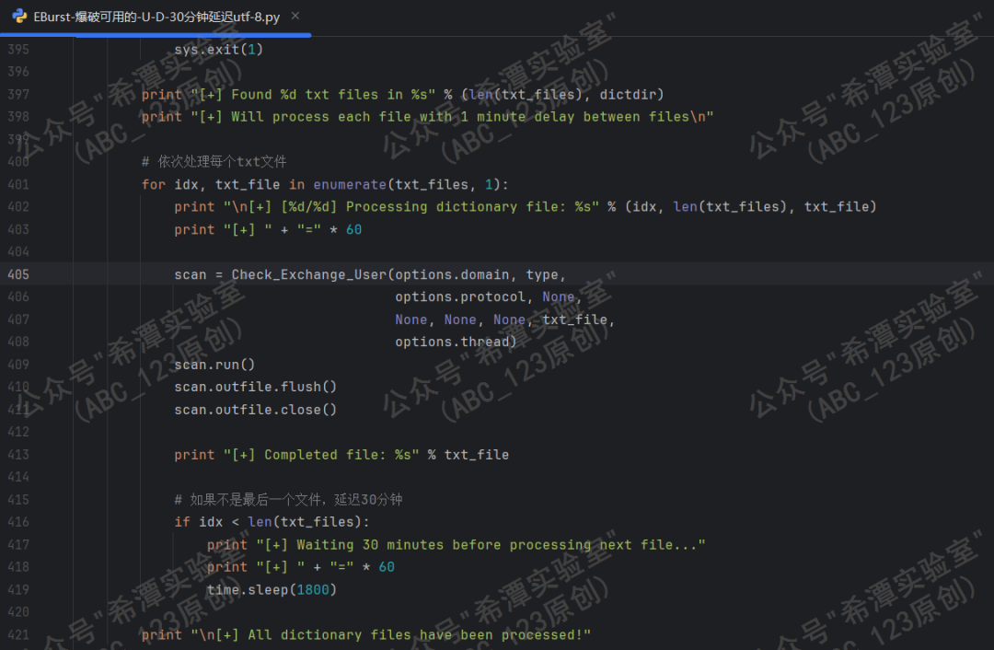Place cursor on scan.run() line
The image size is (994, 650).
click(214, 365)
